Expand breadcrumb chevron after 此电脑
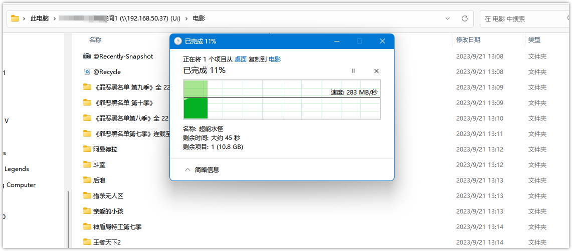This screenshot has height=251, width=572. tap(53, 18)
